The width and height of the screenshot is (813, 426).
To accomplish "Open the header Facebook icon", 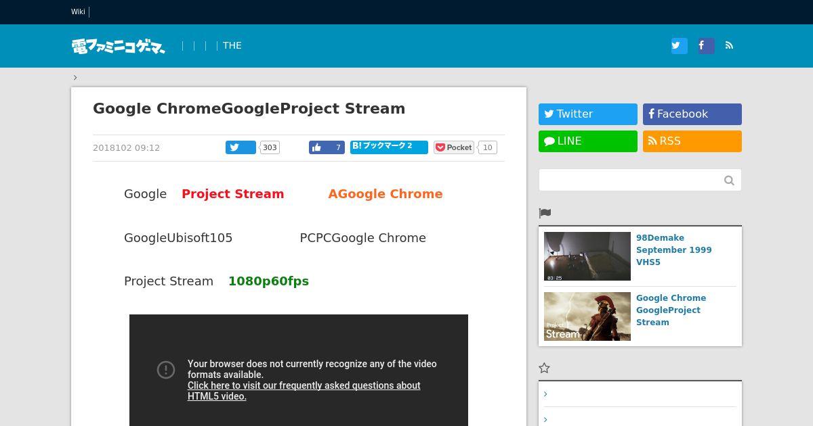I will point(706,46).
